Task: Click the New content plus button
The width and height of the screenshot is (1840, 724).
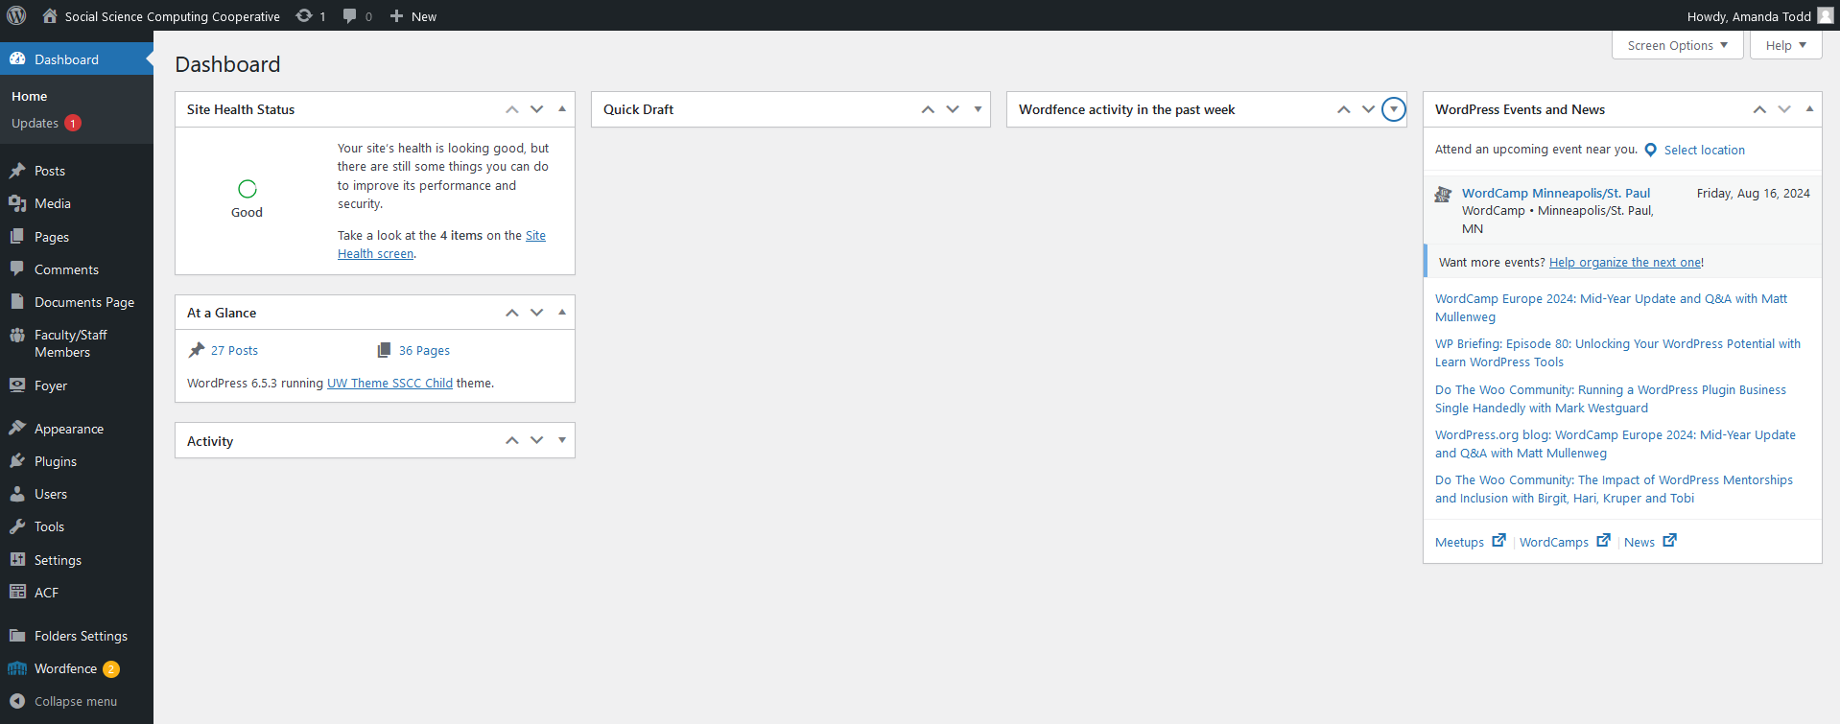Action: (413, 15)
